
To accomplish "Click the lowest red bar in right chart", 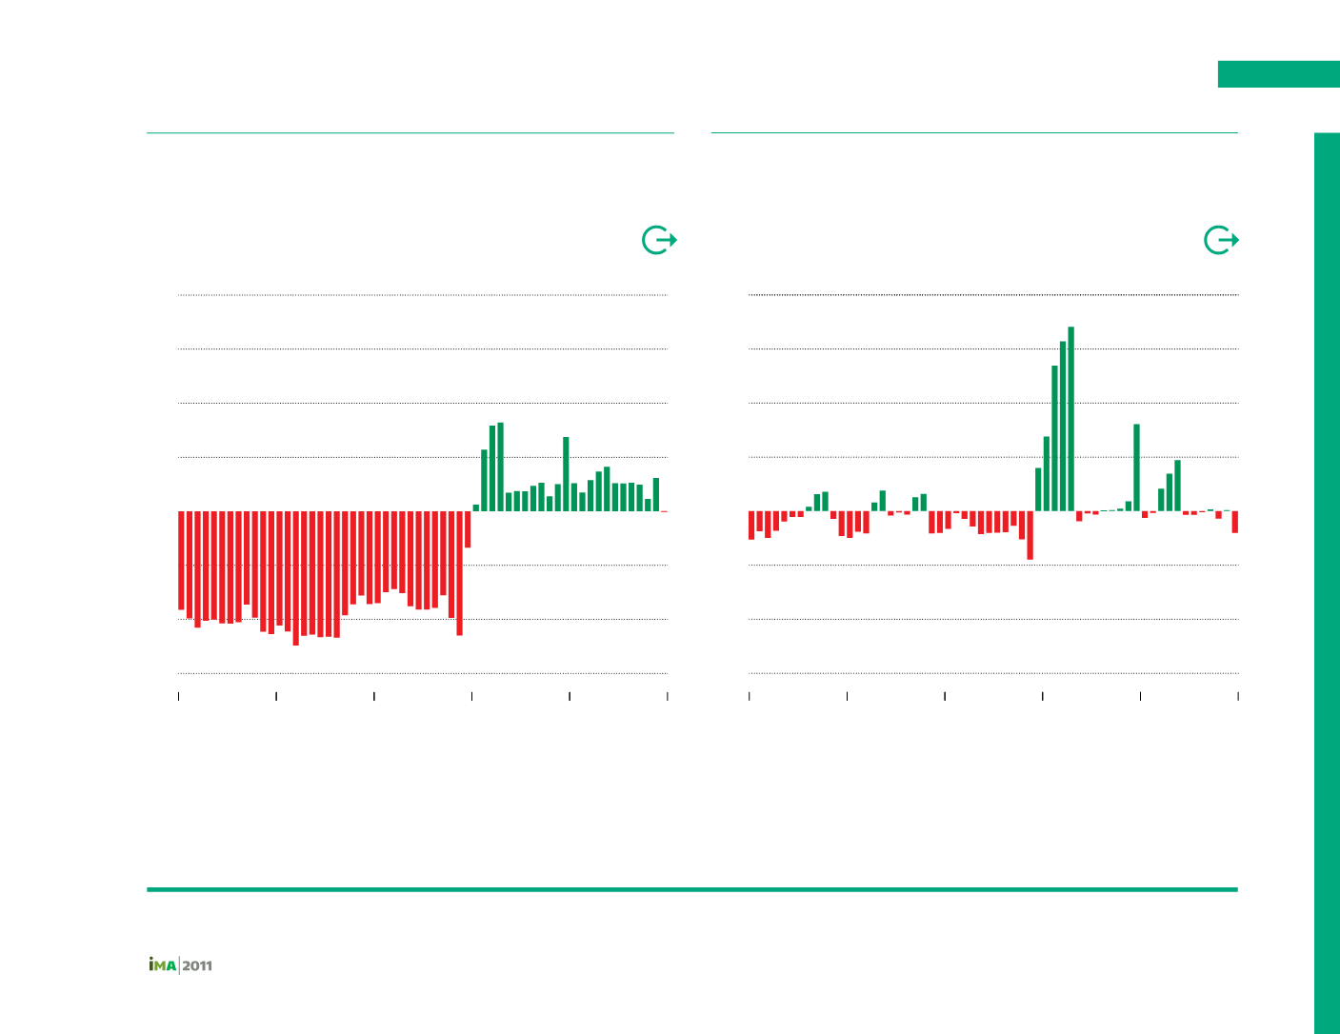I will coord(1030,535).
